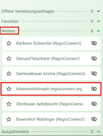Star lebensmittelmarkt.regioconnect.org entry
Image resolution: width=103 pixels, height=136 pixels.
[x=9, y=89]
